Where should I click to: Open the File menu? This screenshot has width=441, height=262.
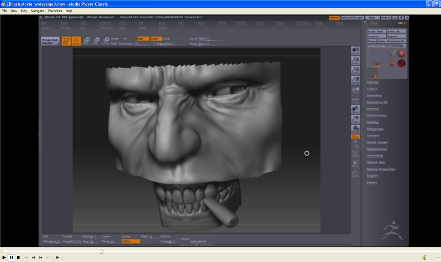4,11
